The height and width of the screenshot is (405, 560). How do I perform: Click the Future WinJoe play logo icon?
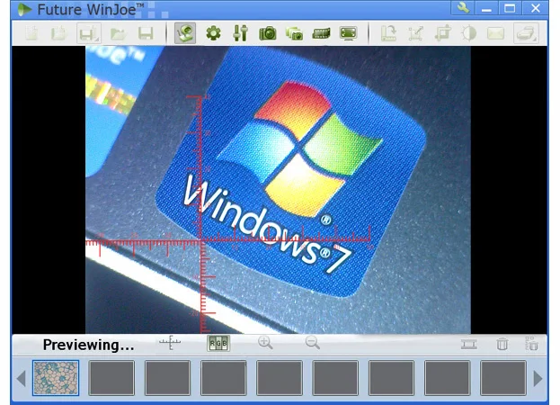pyautogui.click(x=24, y=9)
